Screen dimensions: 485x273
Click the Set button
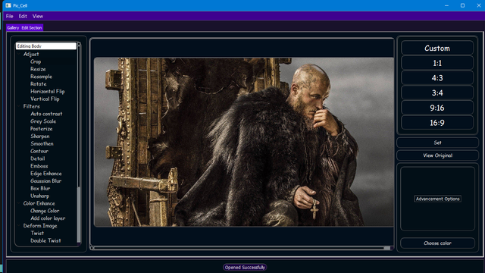tap(437, 143)
